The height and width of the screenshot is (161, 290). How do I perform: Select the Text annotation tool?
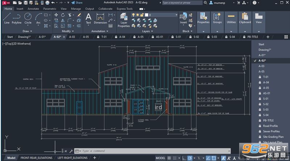click(89, 18)
